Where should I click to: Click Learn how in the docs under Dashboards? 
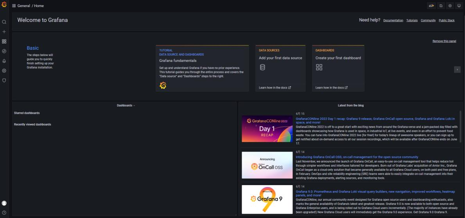[332, 88]
